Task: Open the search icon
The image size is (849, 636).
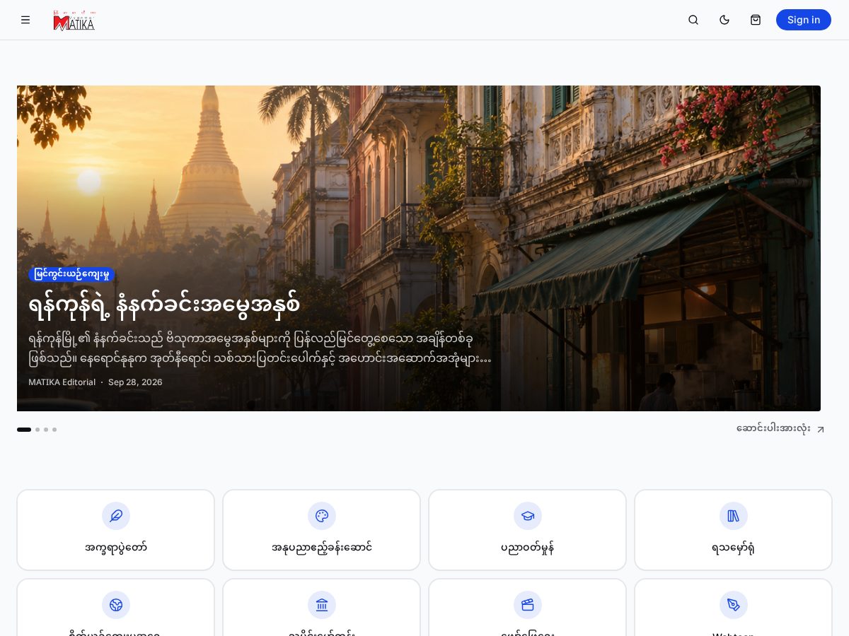Action: coord(693,20)
